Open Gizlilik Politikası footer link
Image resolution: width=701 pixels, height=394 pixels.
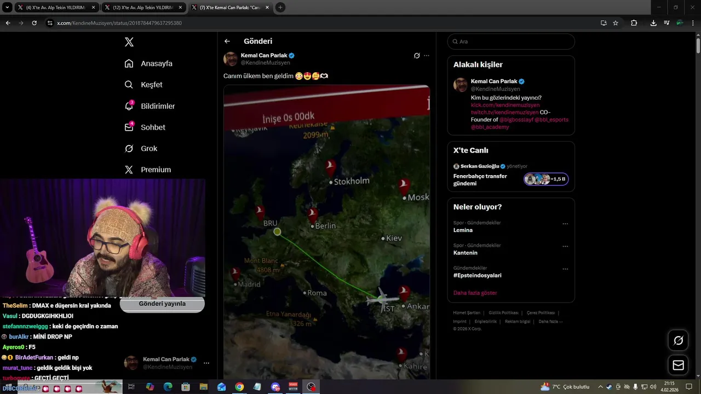tap(503, 313)
